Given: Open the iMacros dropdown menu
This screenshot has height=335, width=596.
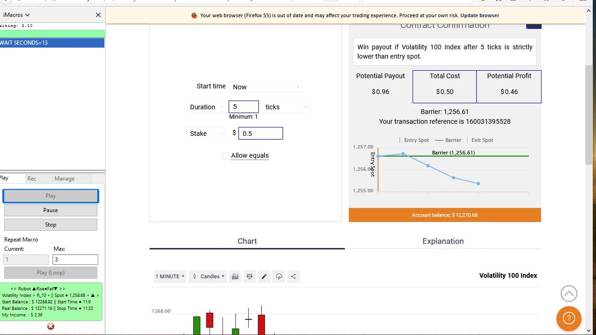Looking at the screenshot, I should click(x=16, y=15).
